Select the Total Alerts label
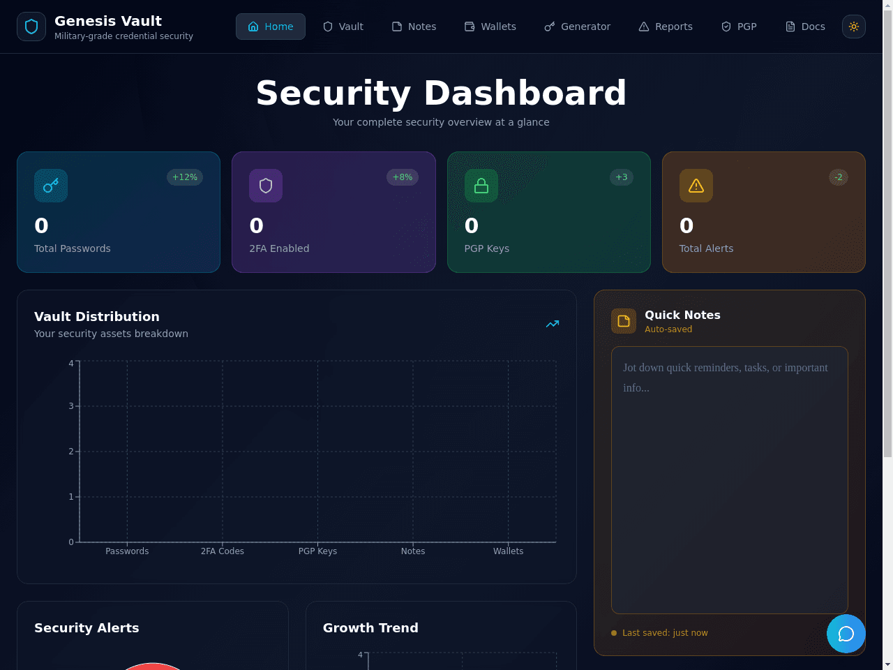 (706, 248)
